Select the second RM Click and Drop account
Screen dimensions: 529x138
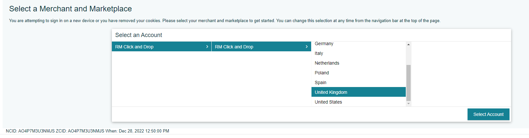234,47
